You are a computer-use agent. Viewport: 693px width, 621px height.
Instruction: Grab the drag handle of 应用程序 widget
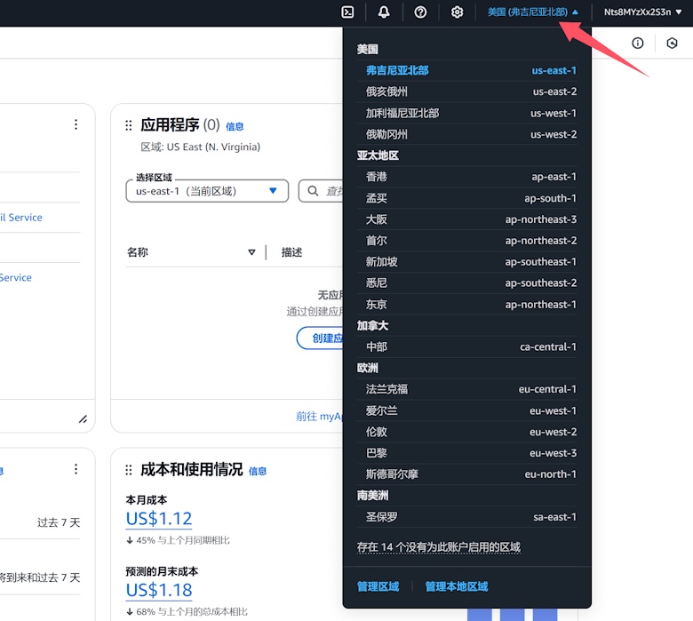[129, 125]
